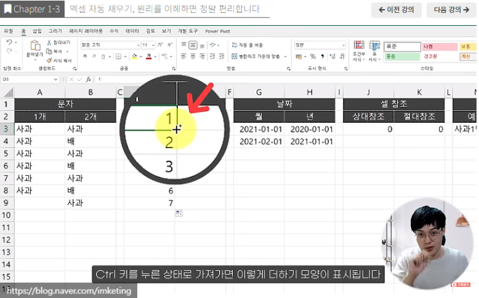The width and height of the screenshot is (479, 298).
Task: Toggle top vertical alignment
Action: coord(184,45)
